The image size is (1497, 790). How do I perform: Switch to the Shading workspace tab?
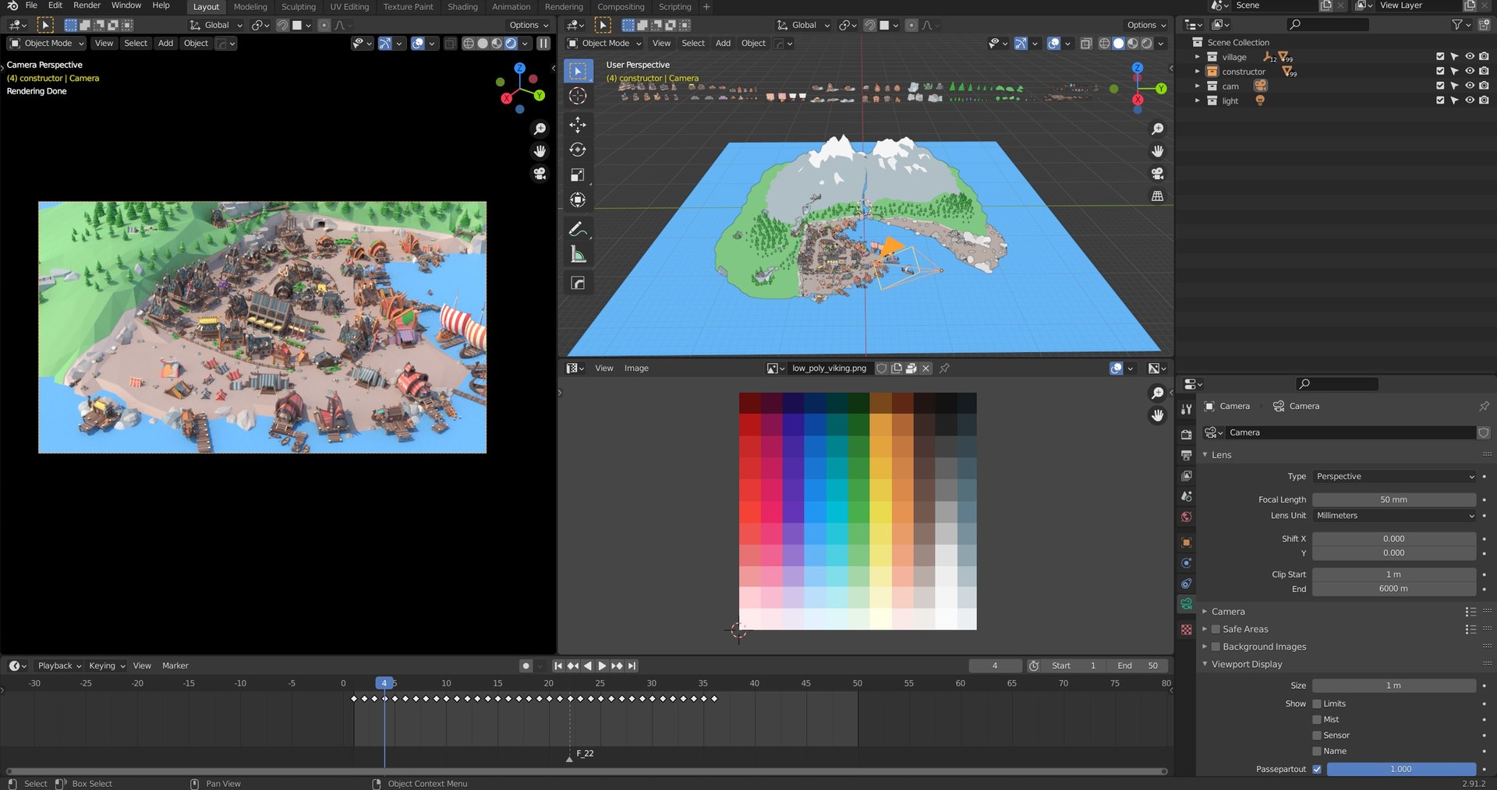click(x=462, y=7)
